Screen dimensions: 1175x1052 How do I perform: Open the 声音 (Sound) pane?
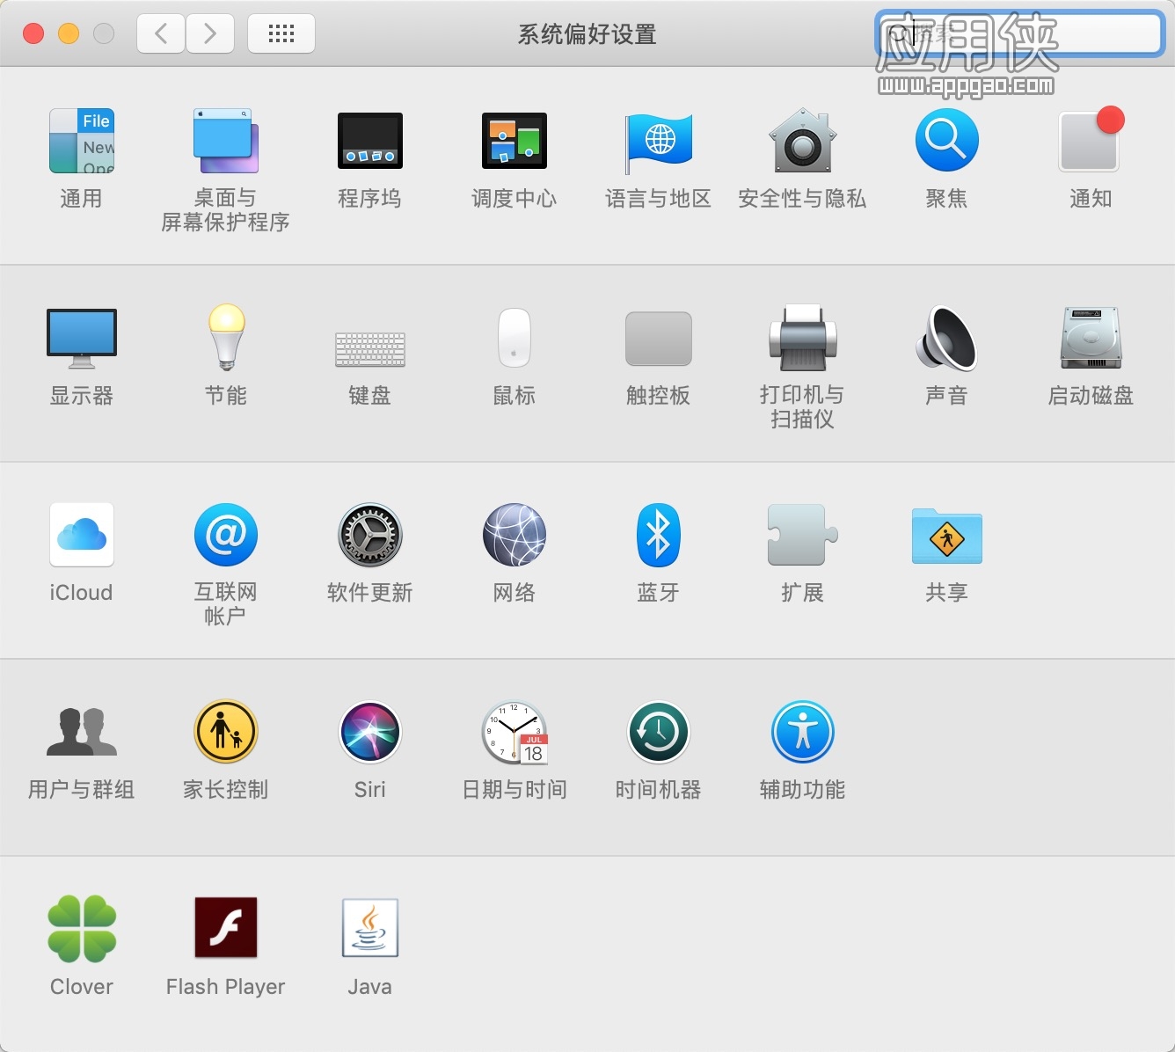click(x=947, y=338)
